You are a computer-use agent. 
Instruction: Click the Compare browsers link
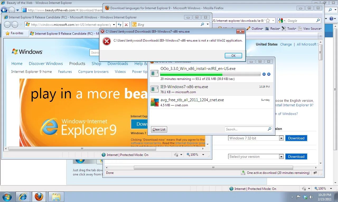click(93, 72)
